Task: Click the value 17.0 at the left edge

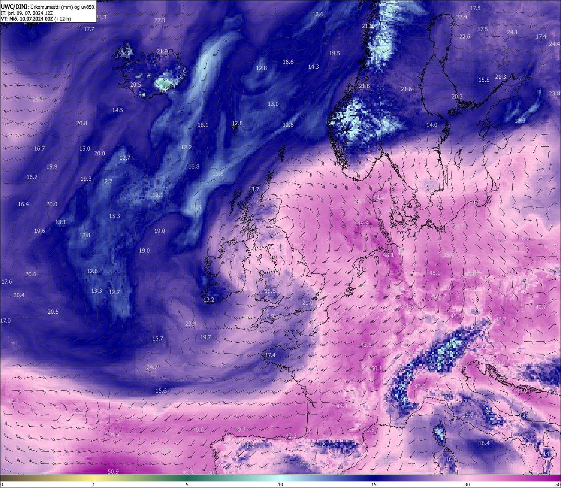Action: (x=5, y=320)
